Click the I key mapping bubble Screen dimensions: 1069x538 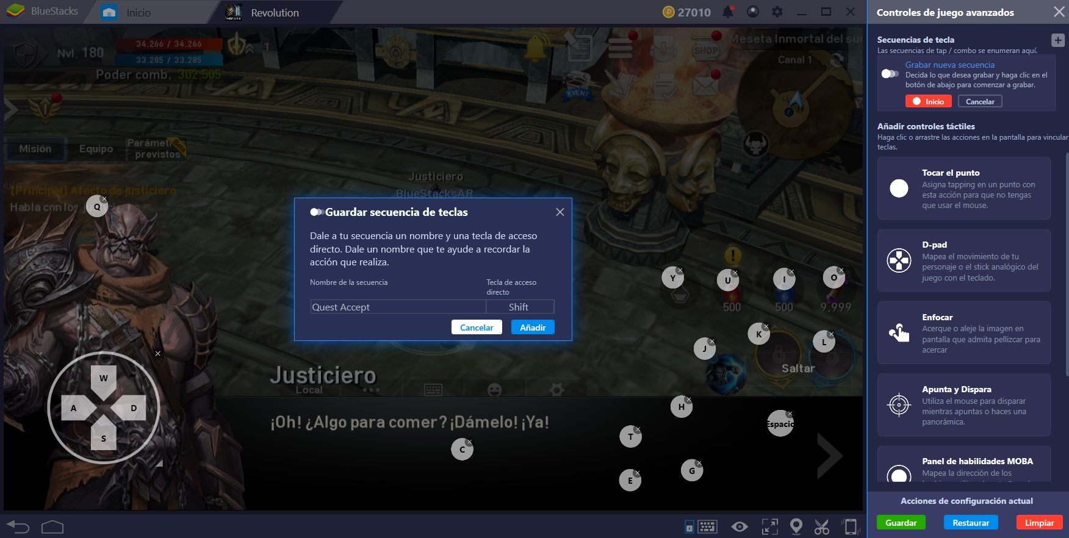784,279
